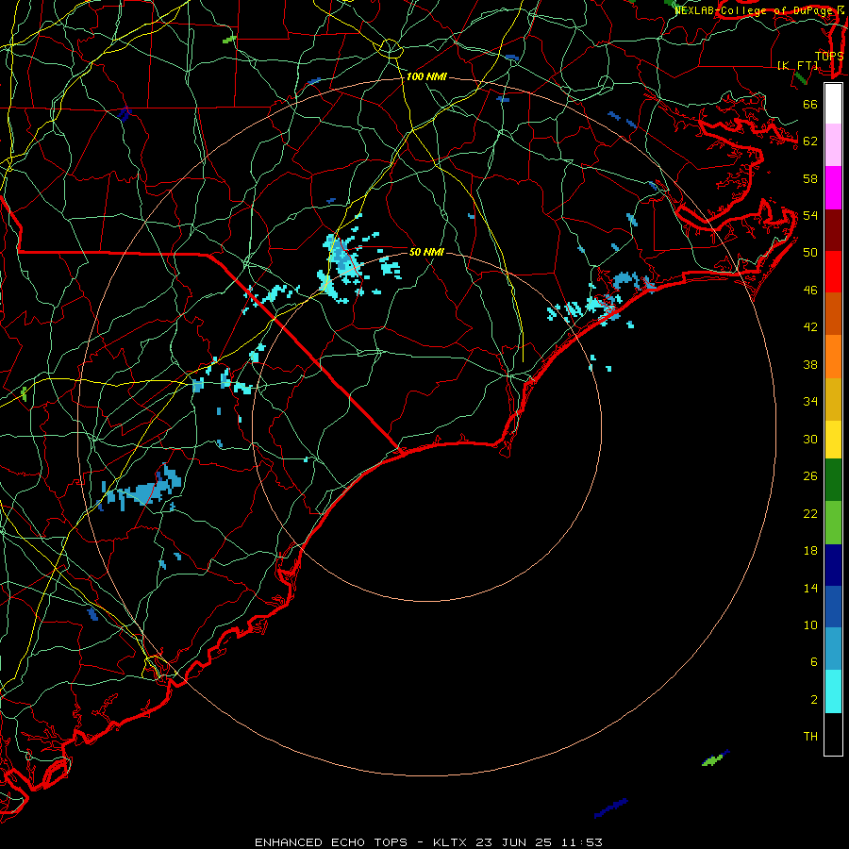Screen dimensions: 849x849
Task: Click the '14' legend value
Action: click(x=810, y=588)
